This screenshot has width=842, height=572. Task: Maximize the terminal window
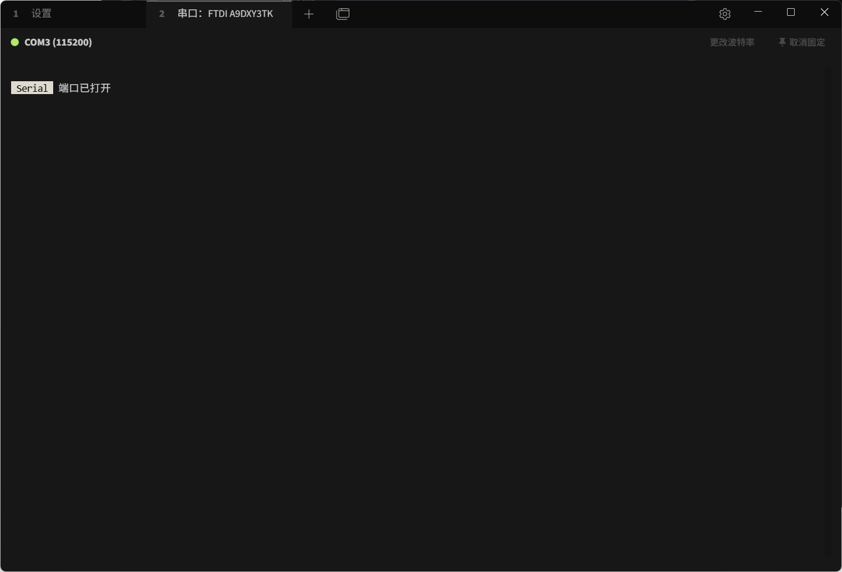[x=791, y=12]
